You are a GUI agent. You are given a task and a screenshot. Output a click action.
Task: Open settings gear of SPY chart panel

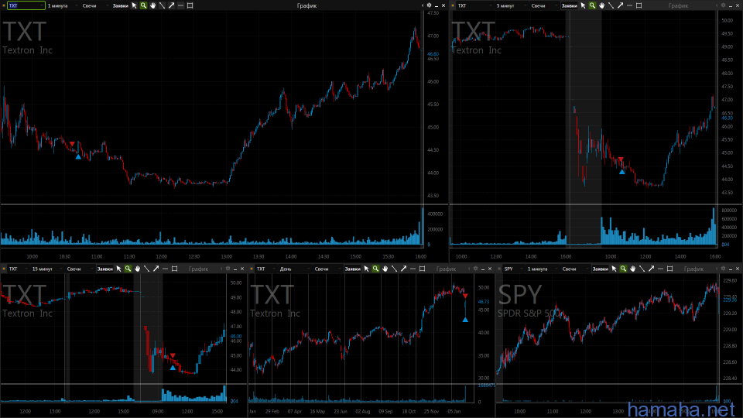723,269
